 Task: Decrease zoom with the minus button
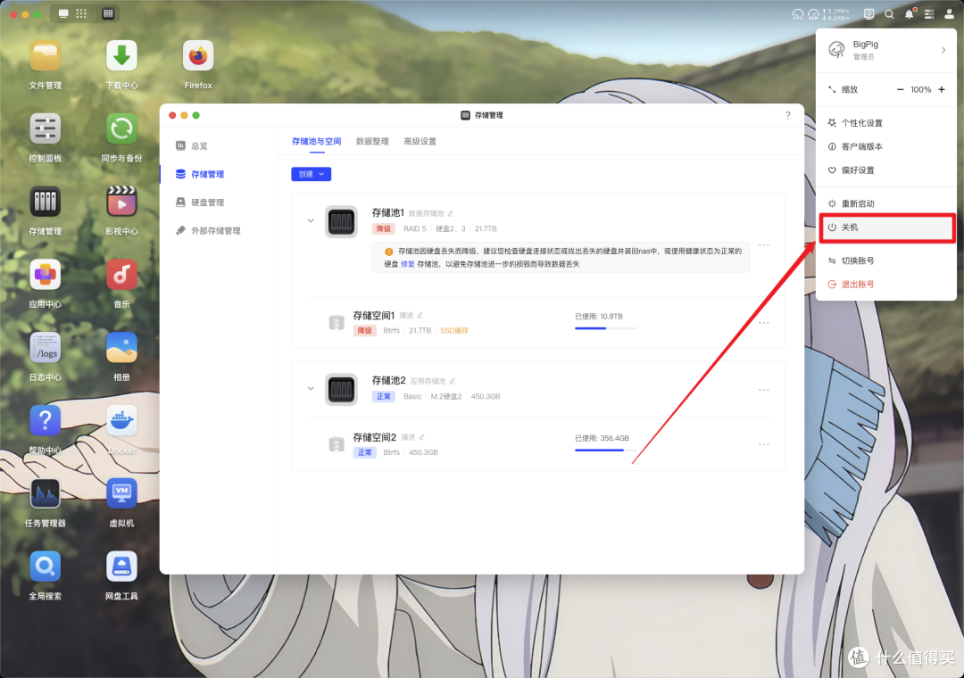(900, 90)
